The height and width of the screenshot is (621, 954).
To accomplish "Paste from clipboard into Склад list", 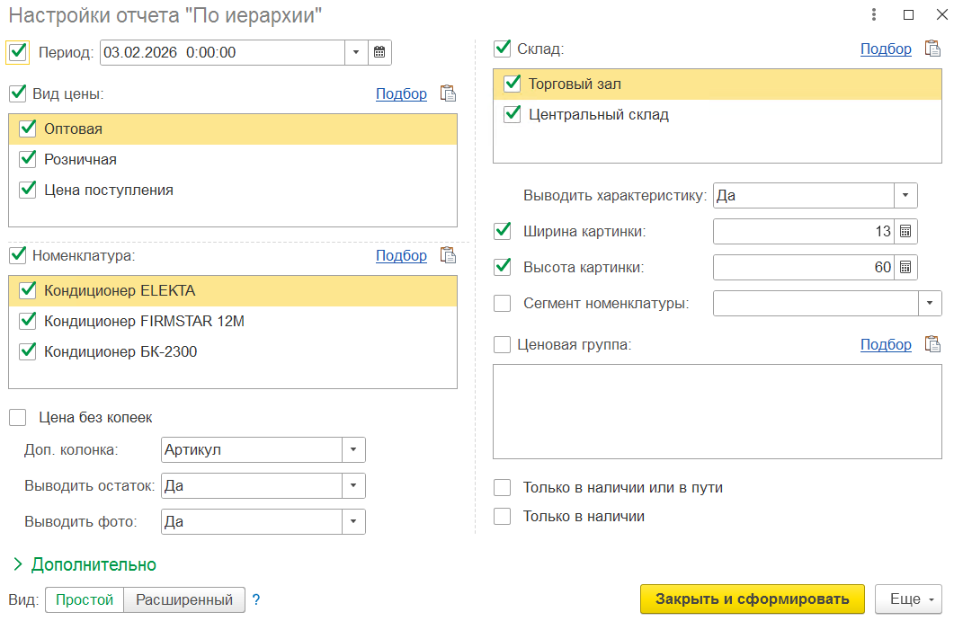I will pyautogui.click(x=932, y=49).
